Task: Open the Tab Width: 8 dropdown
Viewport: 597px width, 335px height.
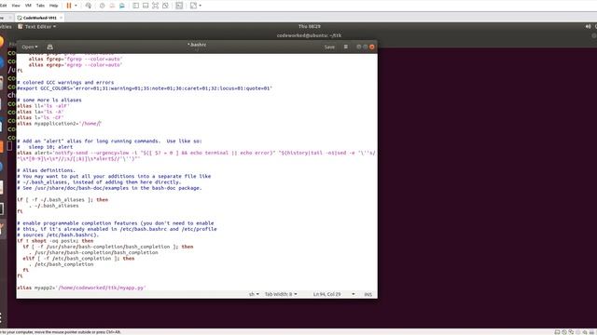Action: [281, 294]
